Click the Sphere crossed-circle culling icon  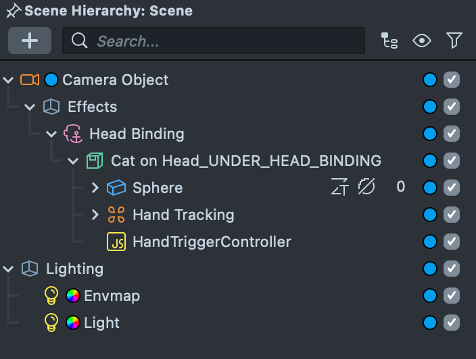[366, 187]
